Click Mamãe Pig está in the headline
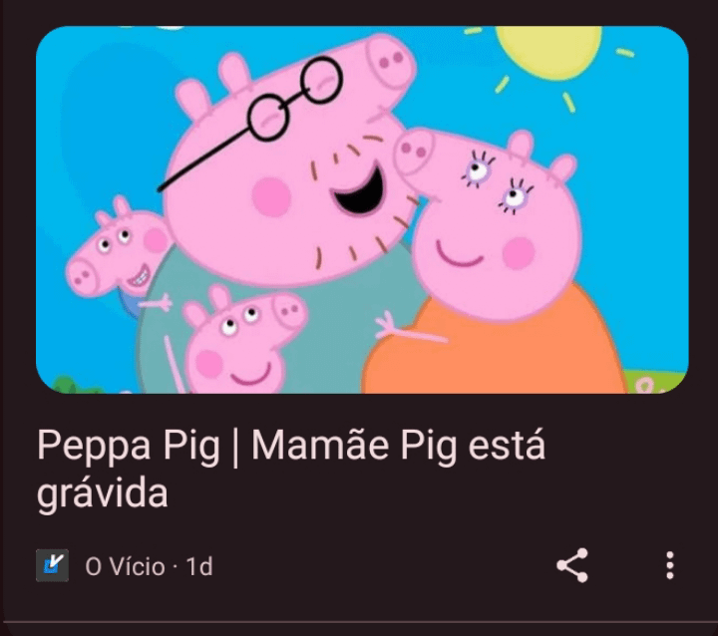The image size is (718, 636). click(398, 446)
